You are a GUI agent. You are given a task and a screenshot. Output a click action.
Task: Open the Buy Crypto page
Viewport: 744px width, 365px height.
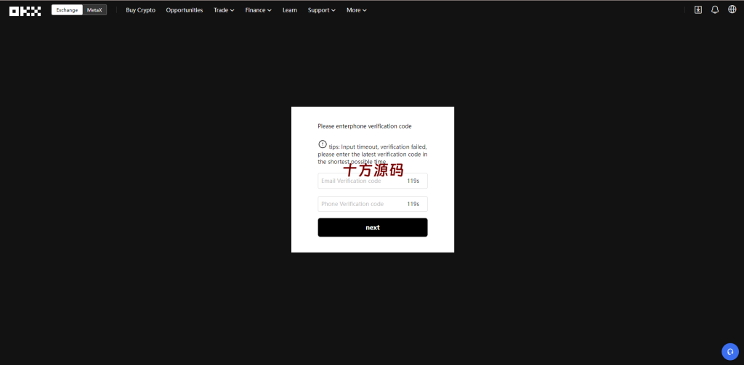point(140,10)
